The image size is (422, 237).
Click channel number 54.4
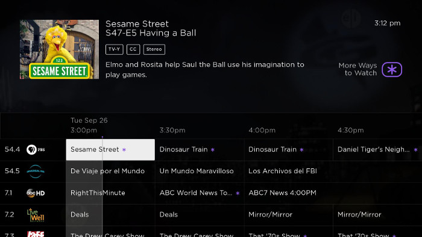(x=13, y=150)
